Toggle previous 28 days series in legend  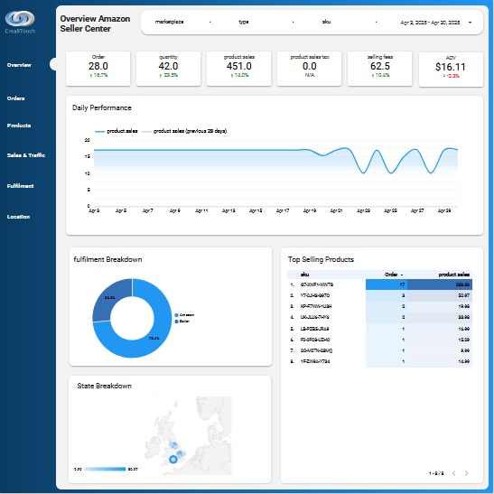(184, 131)
